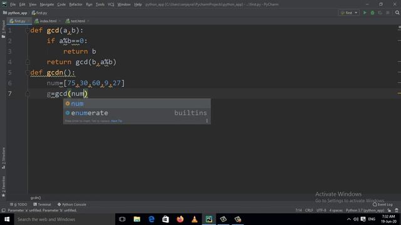This screenshot has height=225, width=401.
Task: Toggle tool window bars icon in status bar corner
Action: [3, 211]
